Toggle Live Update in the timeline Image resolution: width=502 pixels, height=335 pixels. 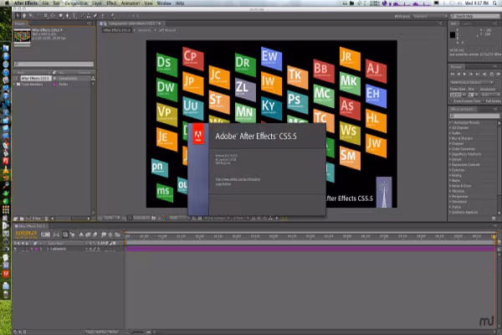65,234
